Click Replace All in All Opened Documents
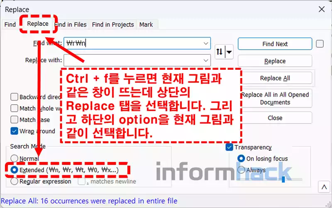Screen dimensions: 332x208 click(275, 98)
